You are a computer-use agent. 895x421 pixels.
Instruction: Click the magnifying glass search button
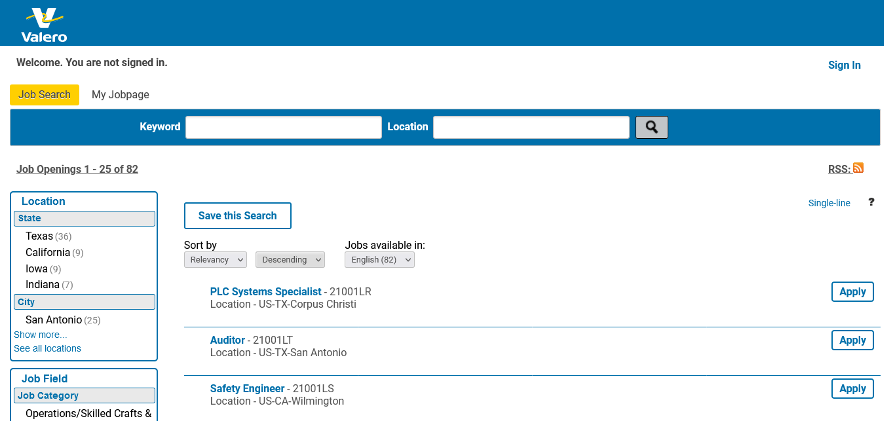pyautogui.click(x=651, y=127)
